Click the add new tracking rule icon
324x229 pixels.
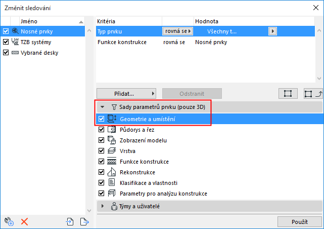9,221
